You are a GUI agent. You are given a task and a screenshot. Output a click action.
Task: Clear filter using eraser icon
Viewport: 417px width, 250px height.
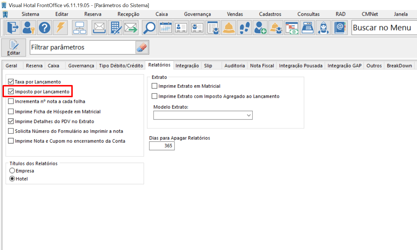pos(142,47)
